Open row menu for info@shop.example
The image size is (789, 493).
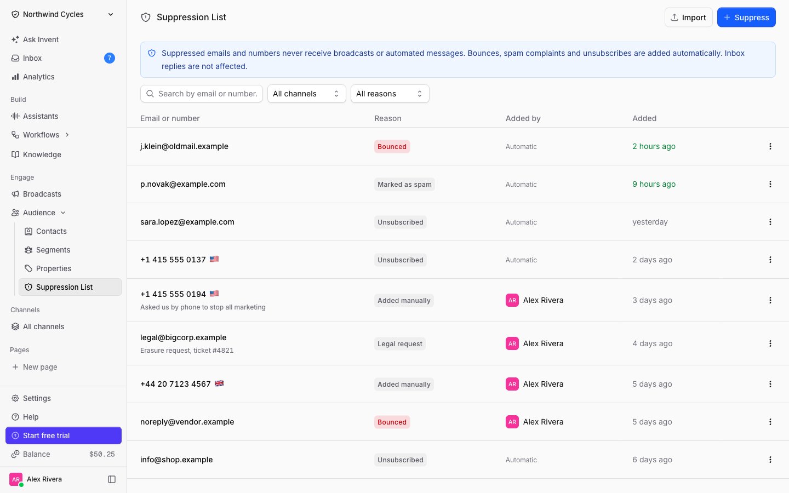tap(770, 460)
